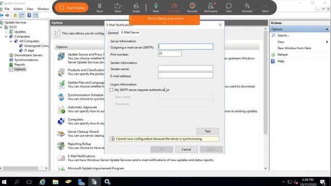
Task: Click the Test button
Action: point(208,131)
